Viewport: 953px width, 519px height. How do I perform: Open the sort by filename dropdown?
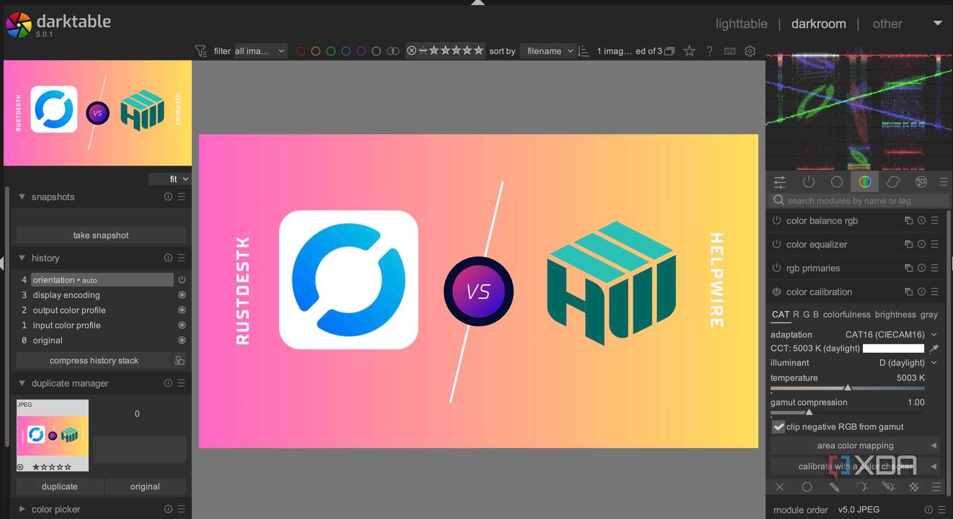548,51
